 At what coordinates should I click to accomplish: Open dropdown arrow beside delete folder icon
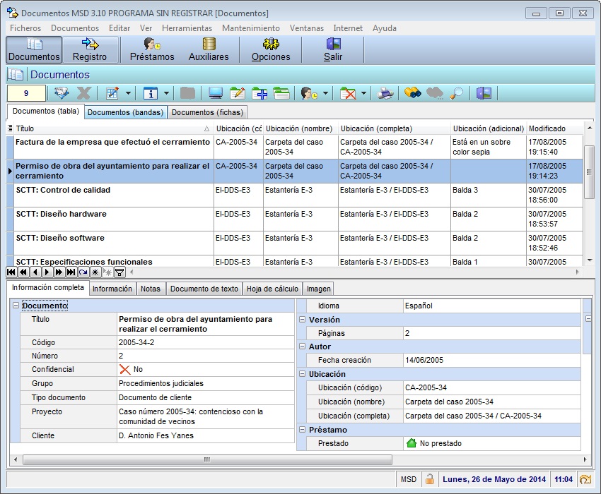point(363,93)
